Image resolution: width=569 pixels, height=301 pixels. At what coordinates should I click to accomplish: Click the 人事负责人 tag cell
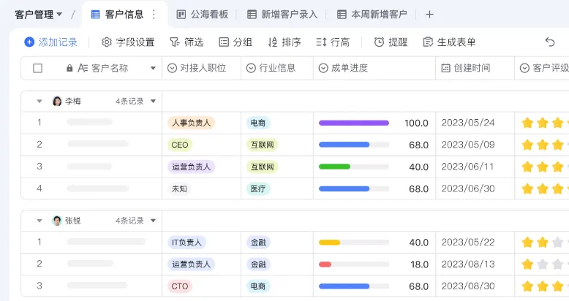191,123
